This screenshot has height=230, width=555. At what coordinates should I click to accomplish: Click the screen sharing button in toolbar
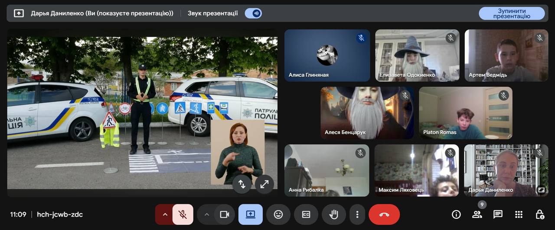coord(251,214)
